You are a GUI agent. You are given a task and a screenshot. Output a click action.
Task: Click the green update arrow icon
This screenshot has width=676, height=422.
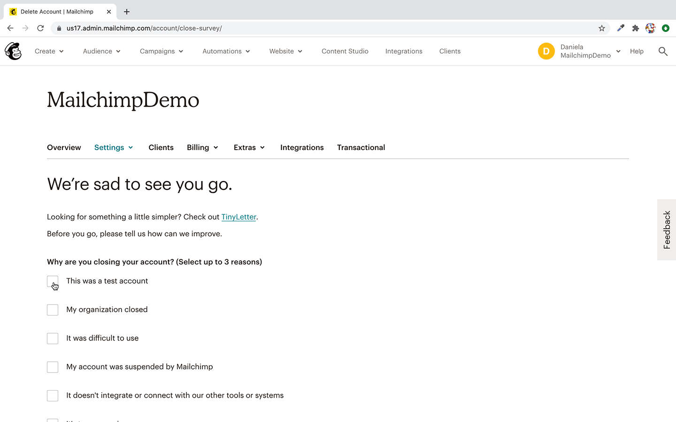[666, 28]
